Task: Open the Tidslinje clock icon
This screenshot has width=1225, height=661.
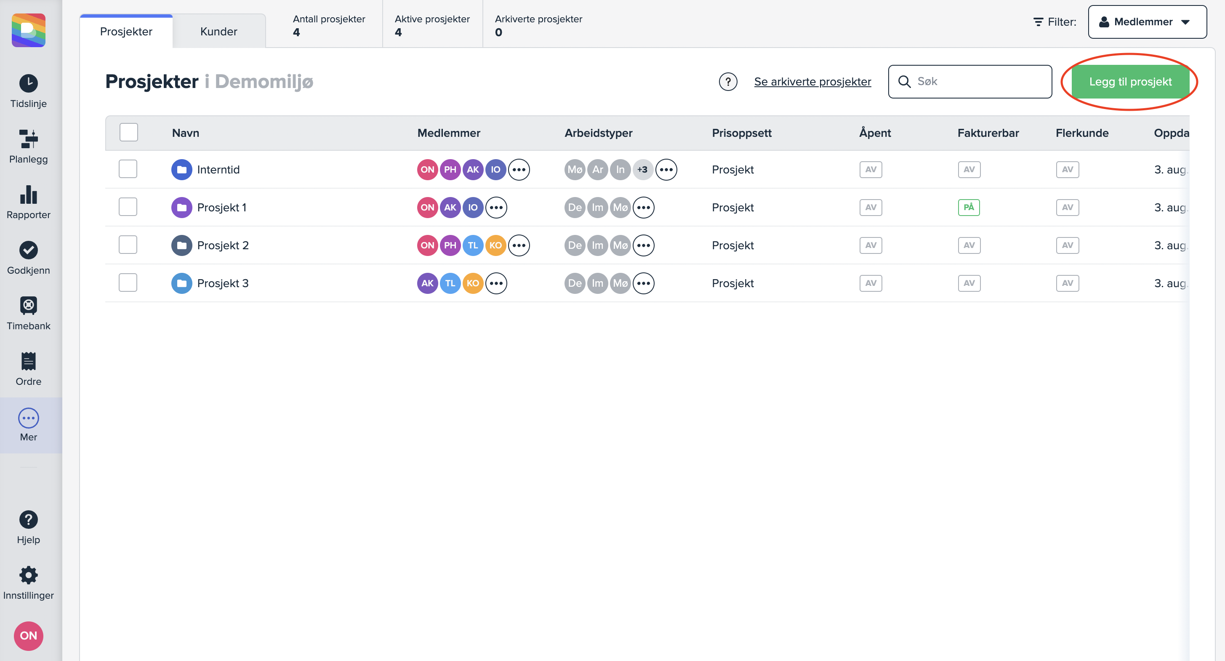Action: (29, 83)
